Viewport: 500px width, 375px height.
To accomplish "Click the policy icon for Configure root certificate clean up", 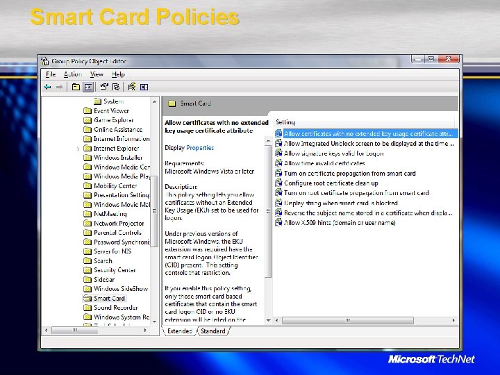I will [278, 183].
